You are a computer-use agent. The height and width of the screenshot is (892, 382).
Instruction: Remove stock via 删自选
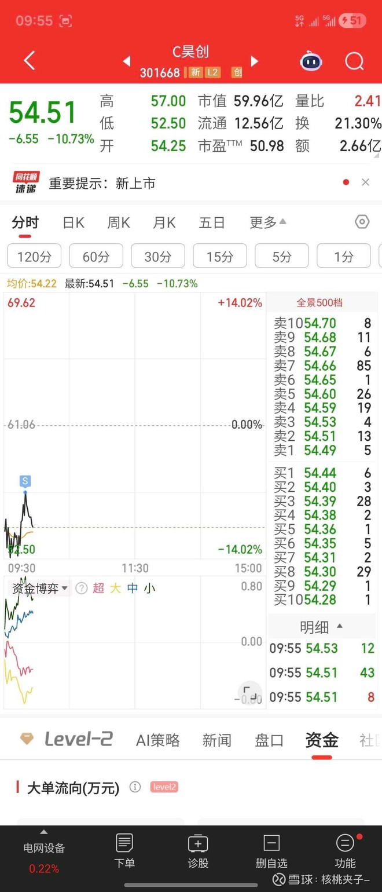pyautogui.click(x=271, y=850)
